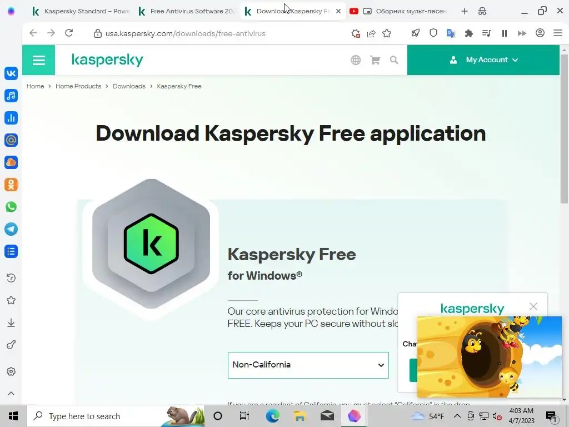Collapse the sidebar with up chevron
Screen dimensions: 569x427
tap(11, 394)
